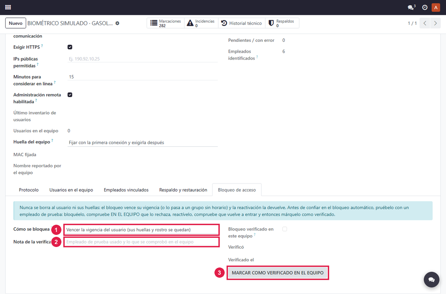Tick Bloqueo verificado en este equipo checkbox
This screenshot has width=446, height=294.
pos(285,229)
